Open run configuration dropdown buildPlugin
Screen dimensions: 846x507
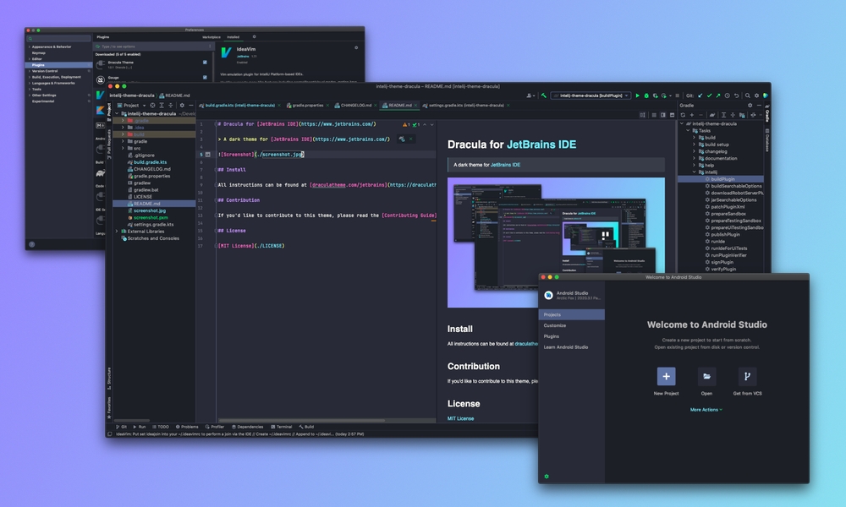591,95
